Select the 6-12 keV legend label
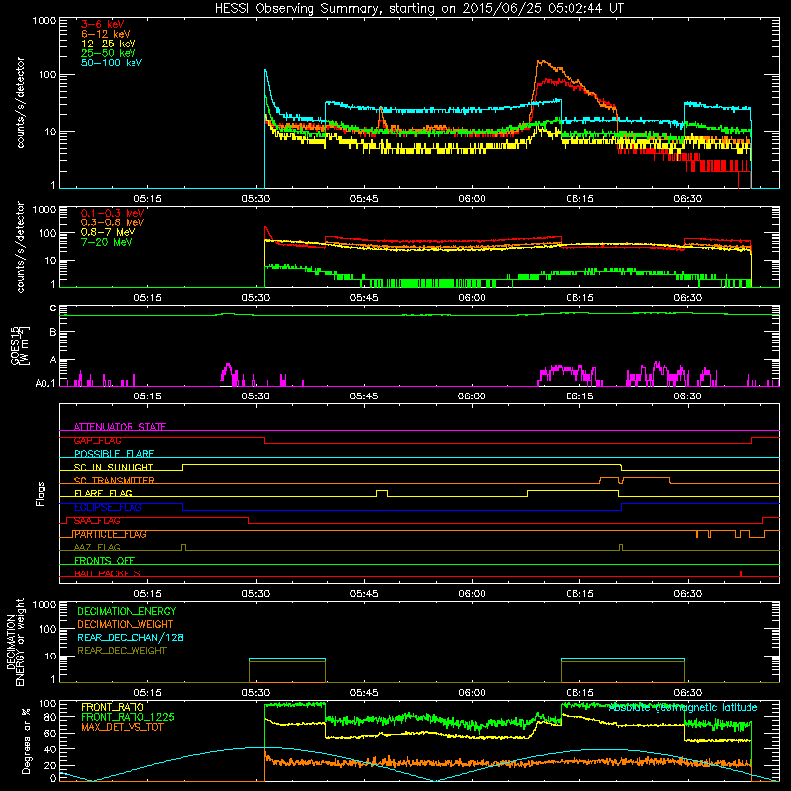 point(106,34)
